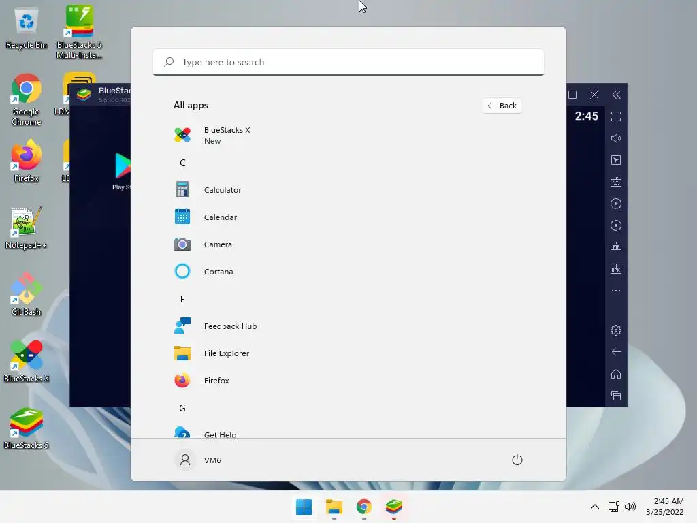697x523 pixels.
Task: Open the taskbar clock and date
Action: (665, 507)
